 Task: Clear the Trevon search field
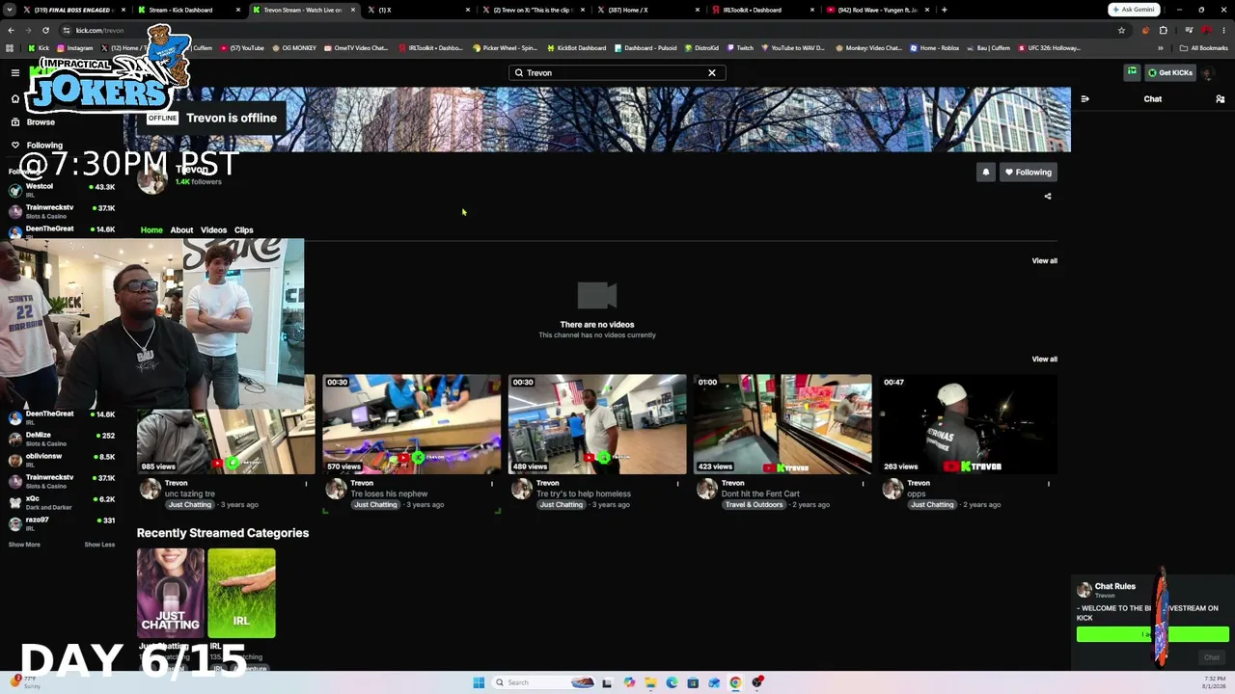click(x=712, y=73)
